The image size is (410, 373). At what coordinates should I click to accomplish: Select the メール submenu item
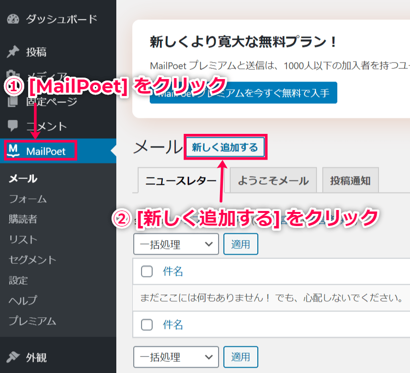tap(23, 179)
